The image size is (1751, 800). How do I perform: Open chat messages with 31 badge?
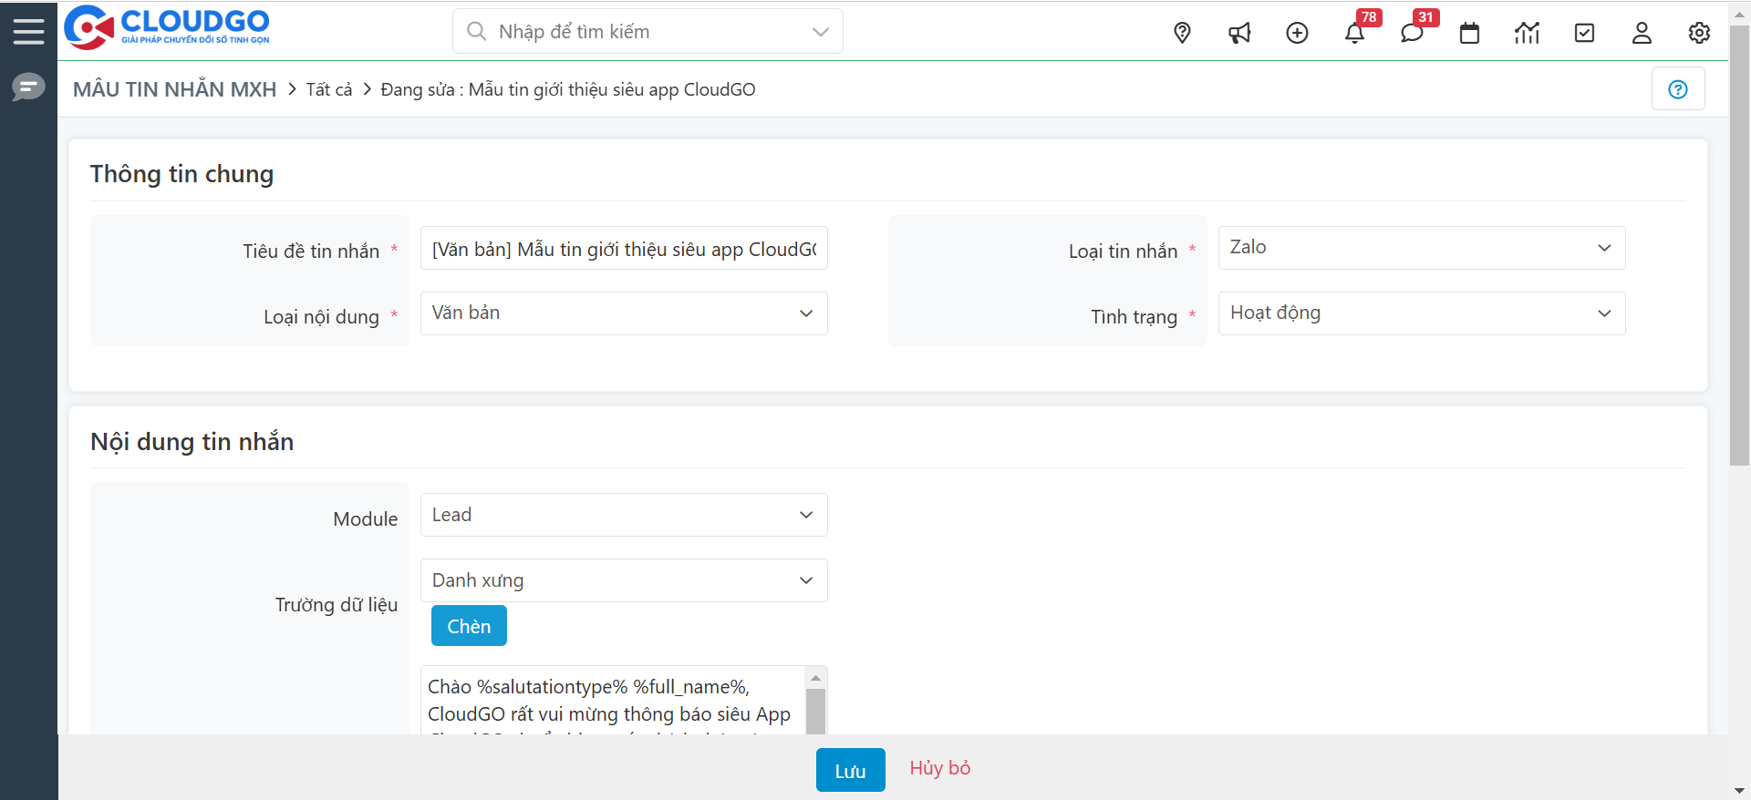[x=1412, y=33]
